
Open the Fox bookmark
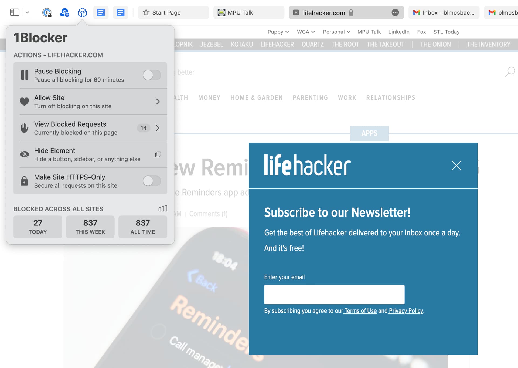421,32
